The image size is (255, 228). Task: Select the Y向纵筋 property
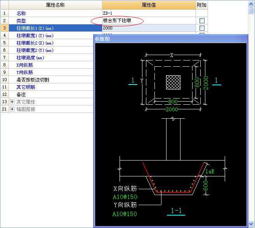pos(51,72)
